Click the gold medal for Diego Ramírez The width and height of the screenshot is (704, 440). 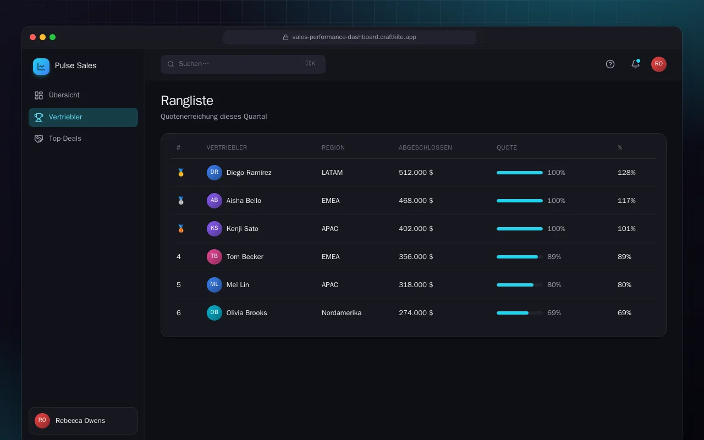181,173
